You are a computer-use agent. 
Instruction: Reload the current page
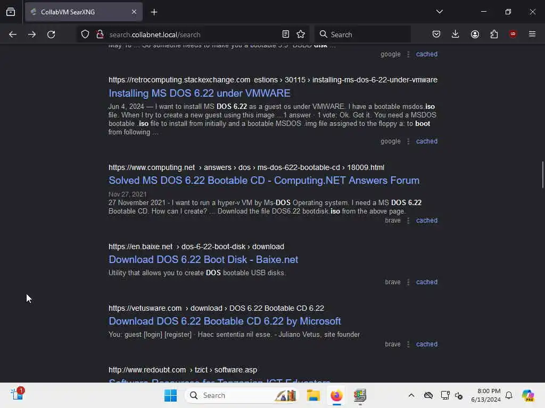click(x=51, y=35)
